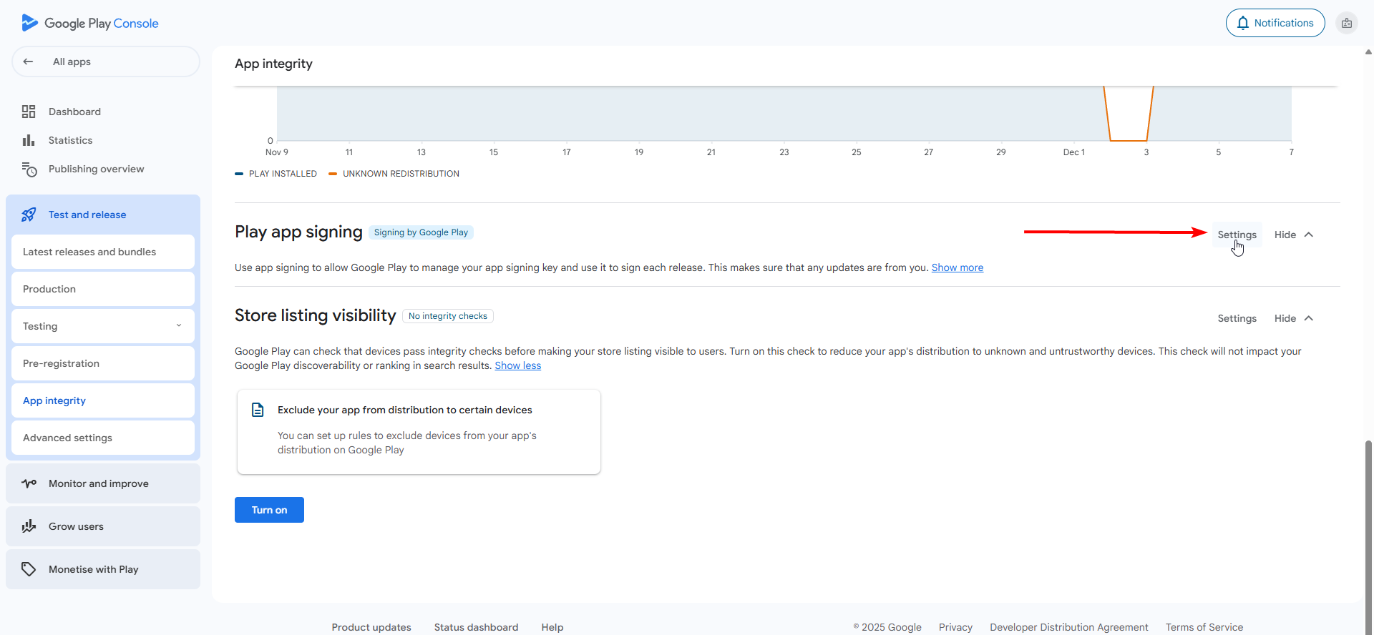Expand the Monetise with Play section
This screenshot has width=1374, height=635.
coord(103,569)
